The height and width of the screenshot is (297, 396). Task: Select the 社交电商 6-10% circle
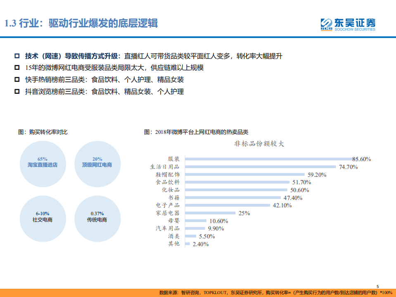pyautogui.click(x=43, y=218)
